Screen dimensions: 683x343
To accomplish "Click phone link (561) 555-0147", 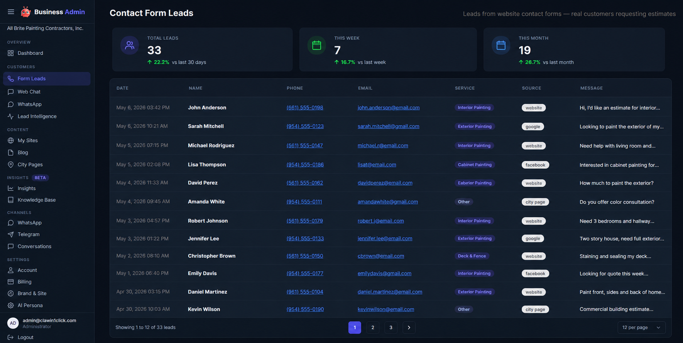I will tap(304, 145).
